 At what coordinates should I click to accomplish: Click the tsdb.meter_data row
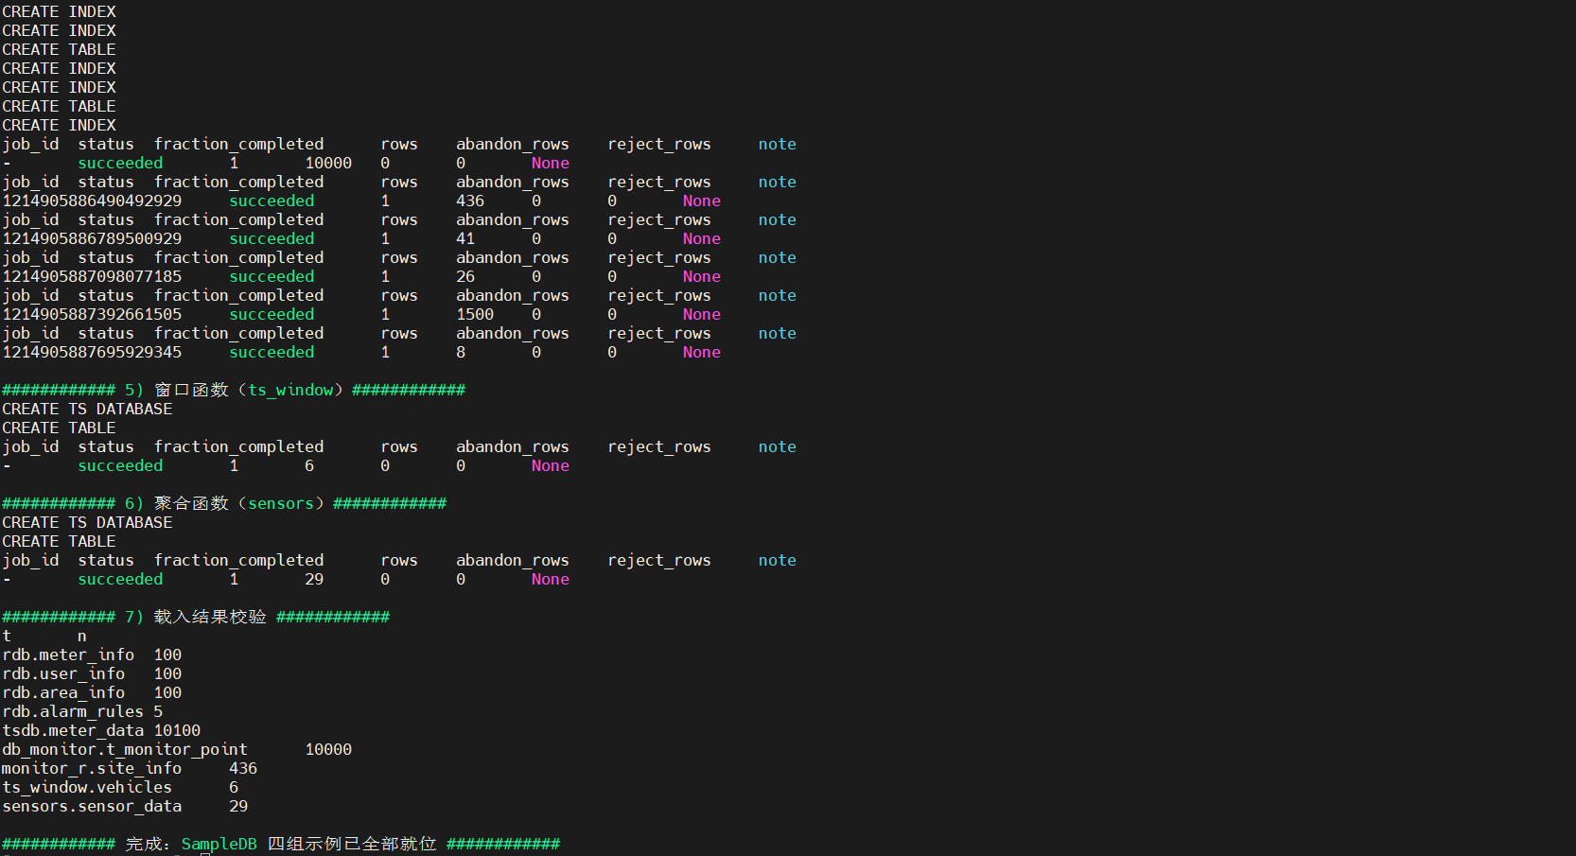(x=101, y=730)
